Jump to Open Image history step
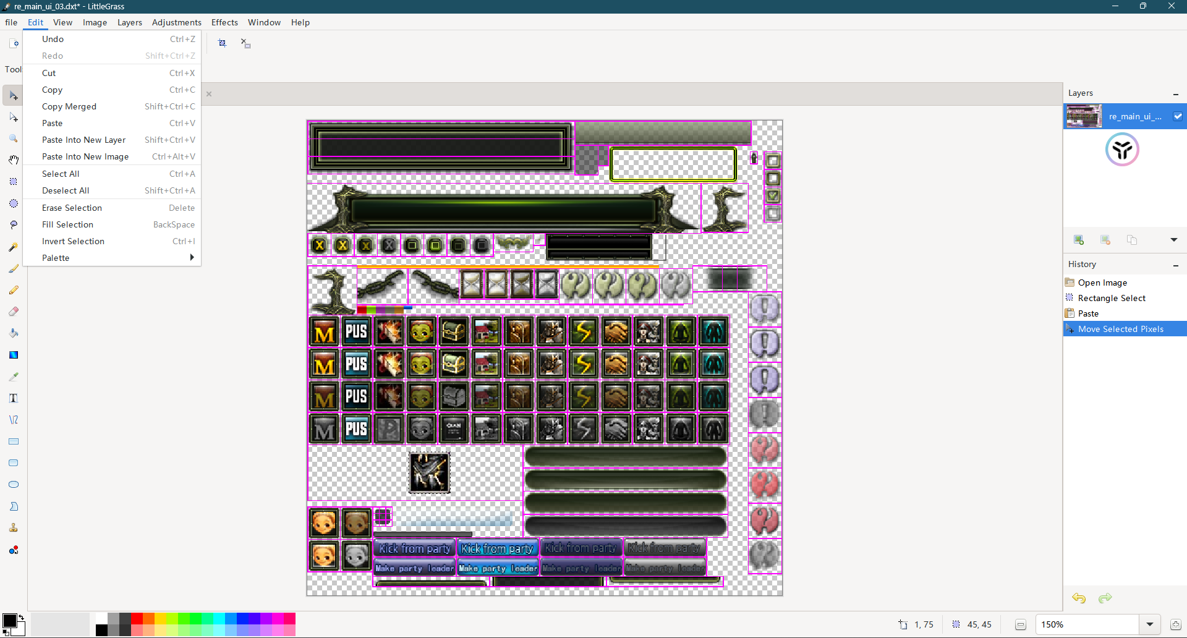1187x638 pixels. (1125, 283)
